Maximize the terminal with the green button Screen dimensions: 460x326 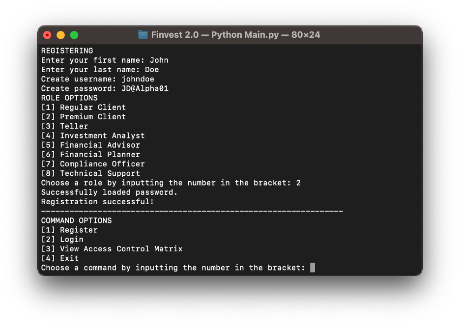(74, 35)
